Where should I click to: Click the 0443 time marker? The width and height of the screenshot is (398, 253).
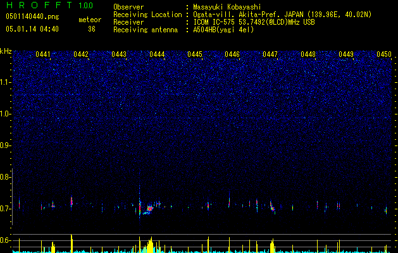click(119, 54)
